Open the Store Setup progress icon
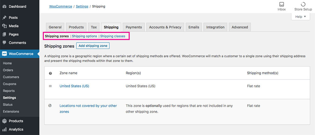Viewport: 315px width, 135px height. pos(303,4)
